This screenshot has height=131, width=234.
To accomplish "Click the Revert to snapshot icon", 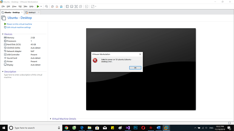I will (57, 6).
